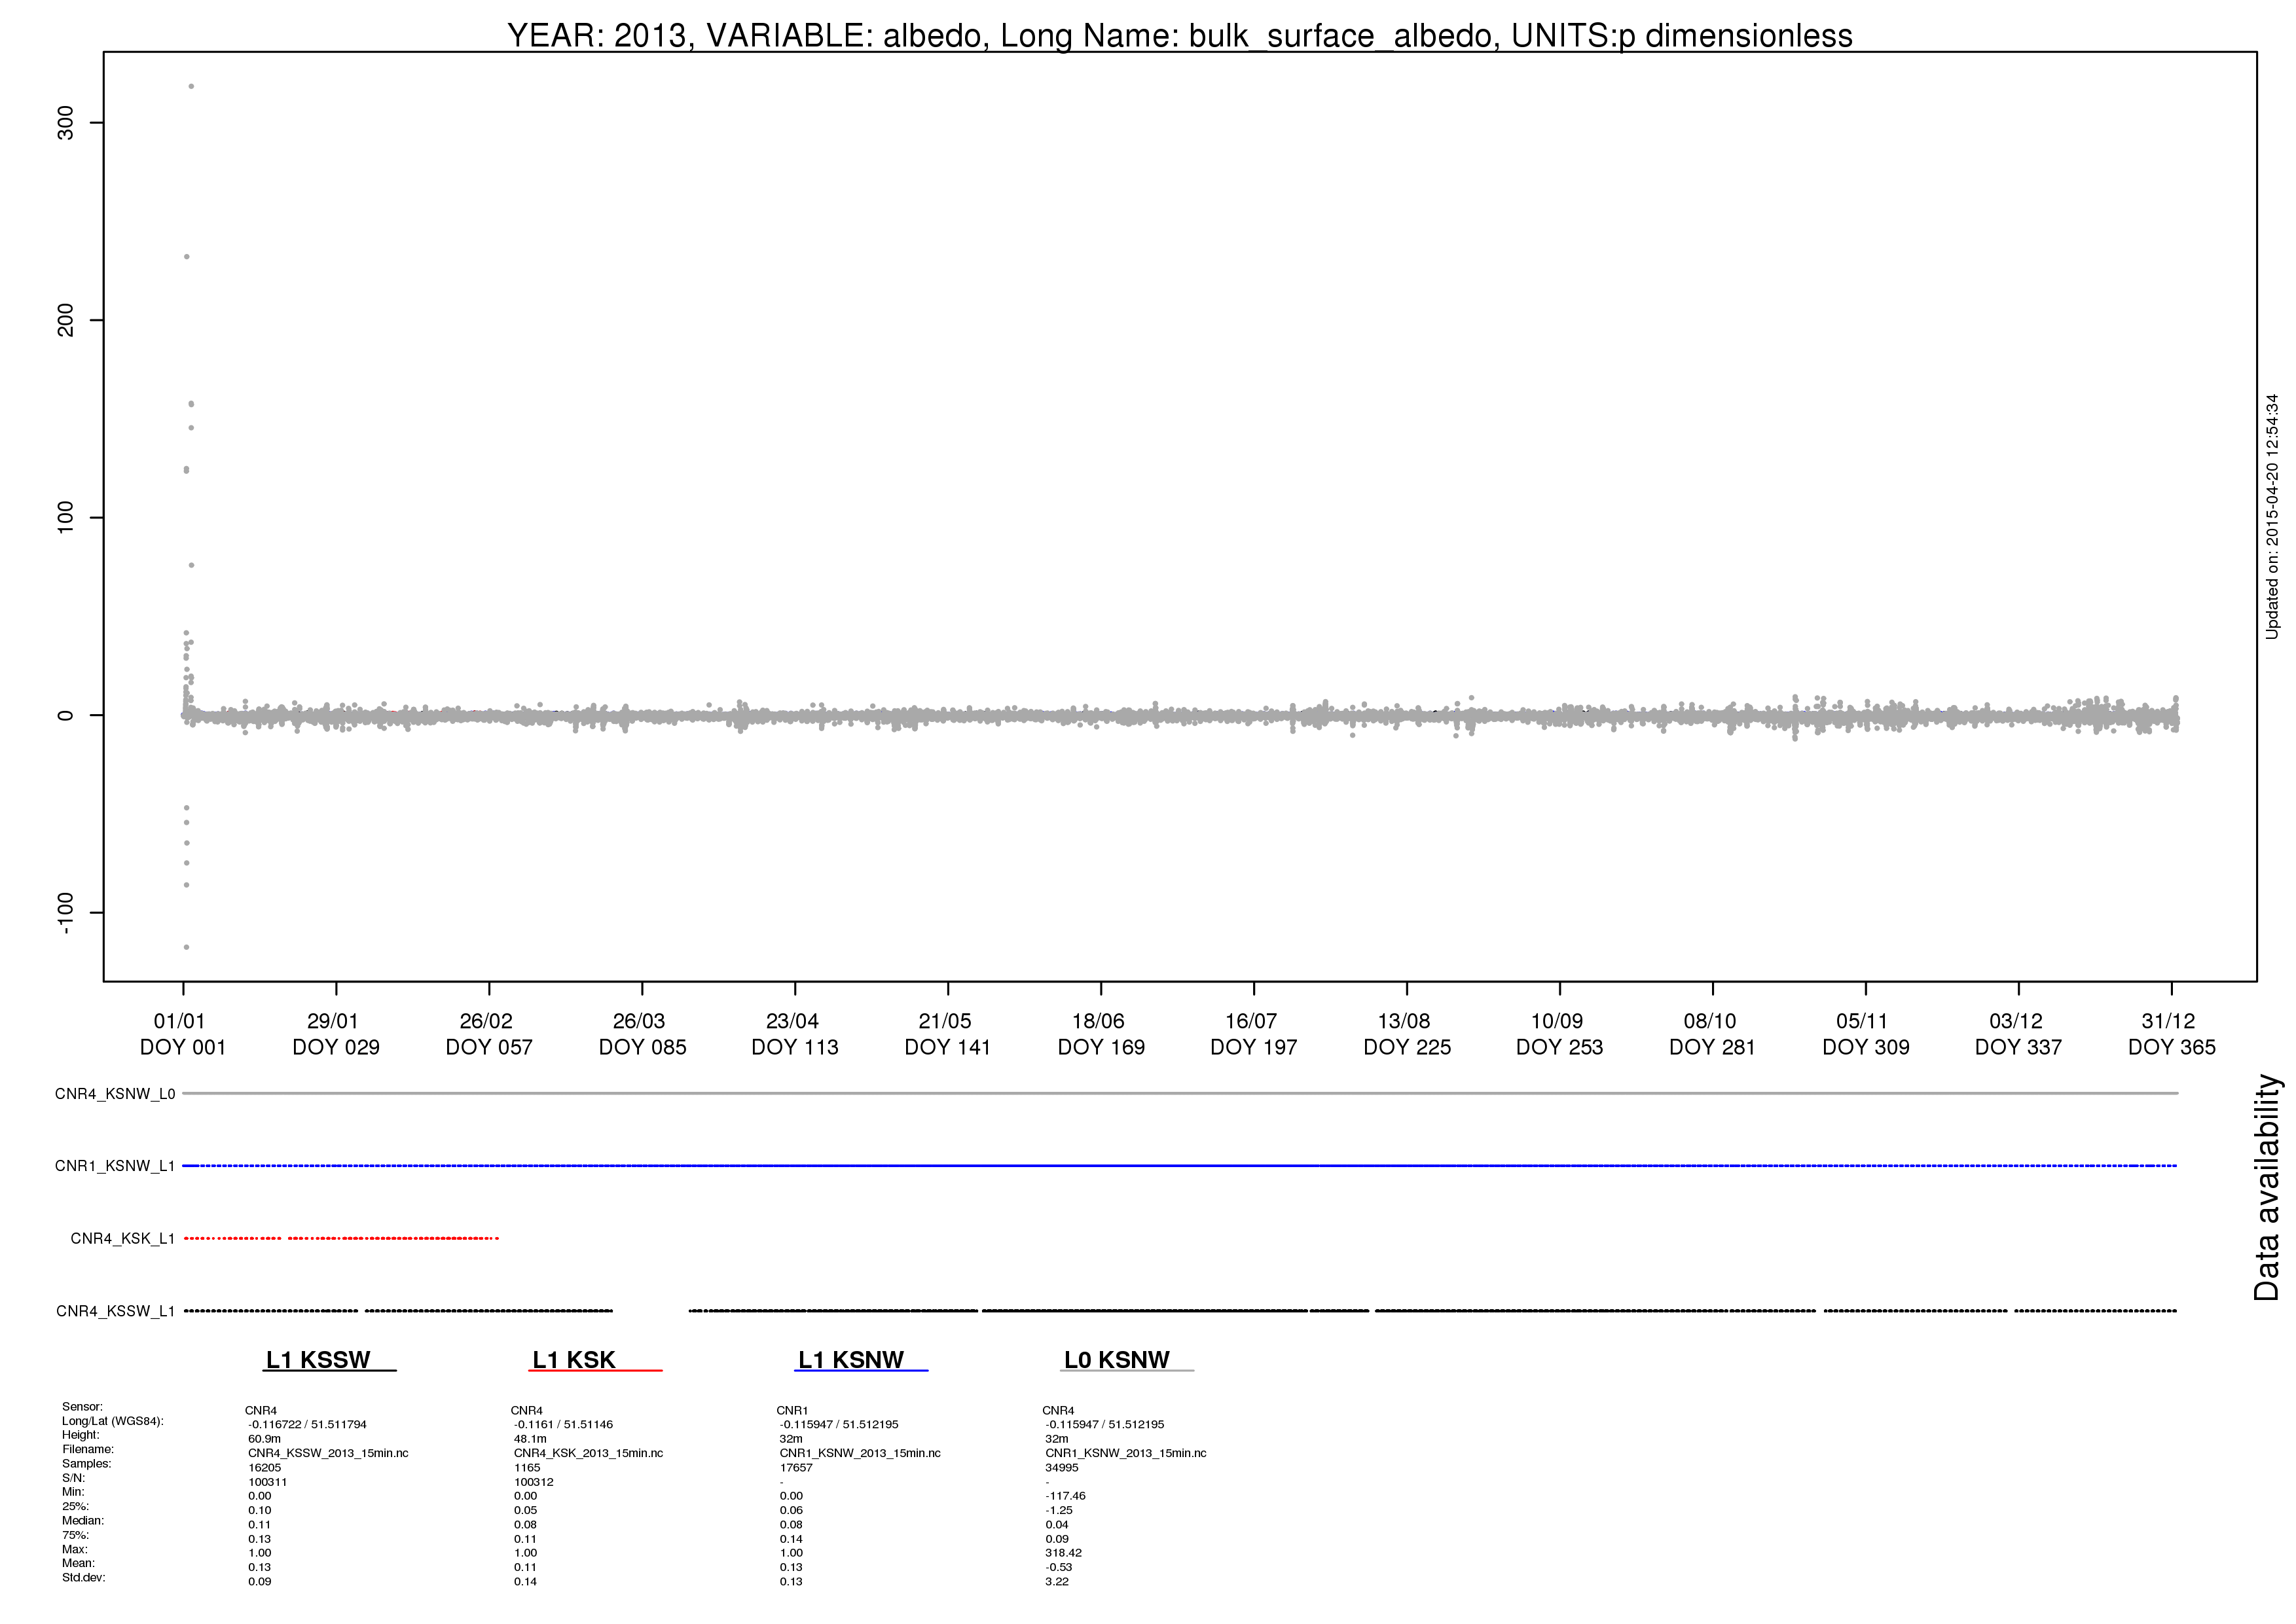Click the x-axis label 10/09 DOY 253
The image size is (2296, 1624).
coord(1559,1033)
